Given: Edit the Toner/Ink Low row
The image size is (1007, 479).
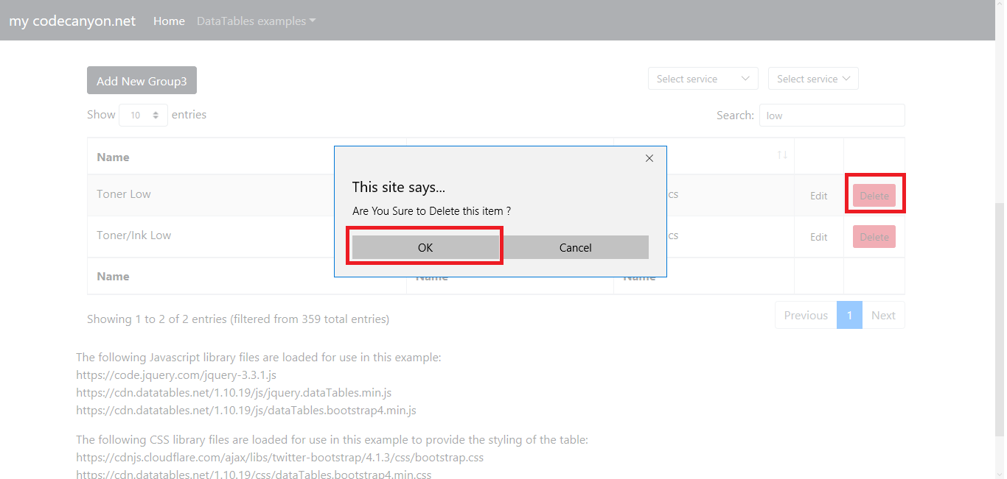Looking at the screenshot, I should (x=819, y=237).
